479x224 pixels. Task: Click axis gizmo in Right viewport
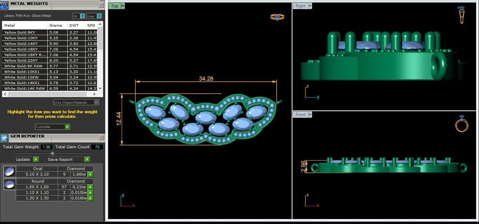[x=312, y=92]
